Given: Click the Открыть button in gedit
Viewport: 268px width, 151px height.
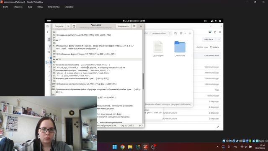Looking at the screenshot, I should (59, 26).
